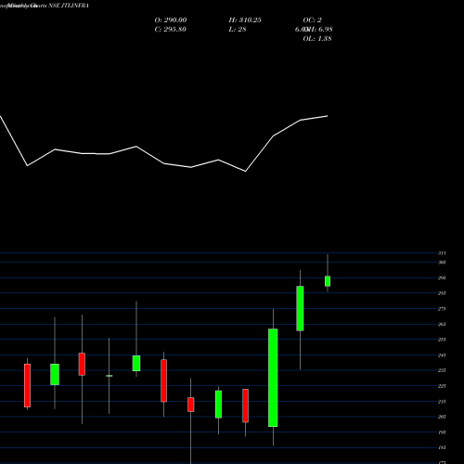Click the tallest green candlestick body

pyautogui.click(x=273, y=378)
